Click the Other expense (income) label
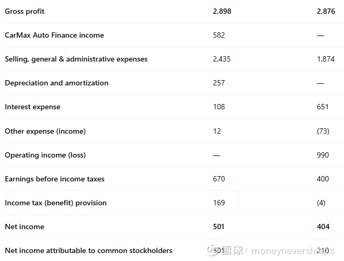Screen dimensions: 344x261 point(45,131)
